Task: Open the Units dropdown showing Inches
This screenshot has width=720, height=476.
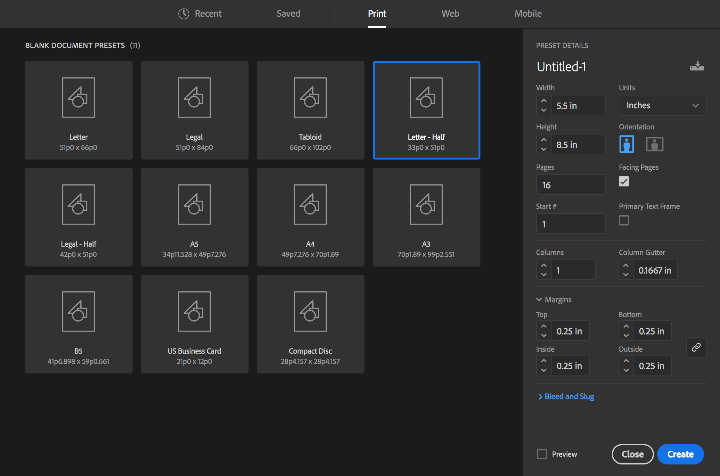Action: [662, 105]
